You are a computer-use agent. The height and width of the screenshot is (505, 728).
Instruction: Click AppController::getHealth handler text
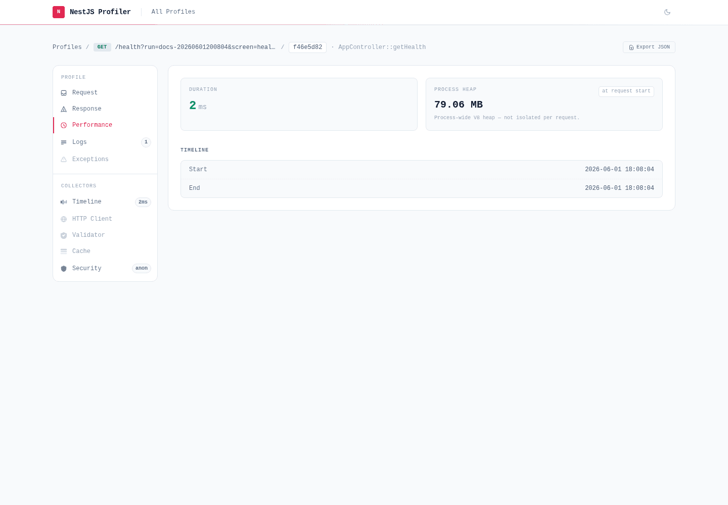(382, 47)
